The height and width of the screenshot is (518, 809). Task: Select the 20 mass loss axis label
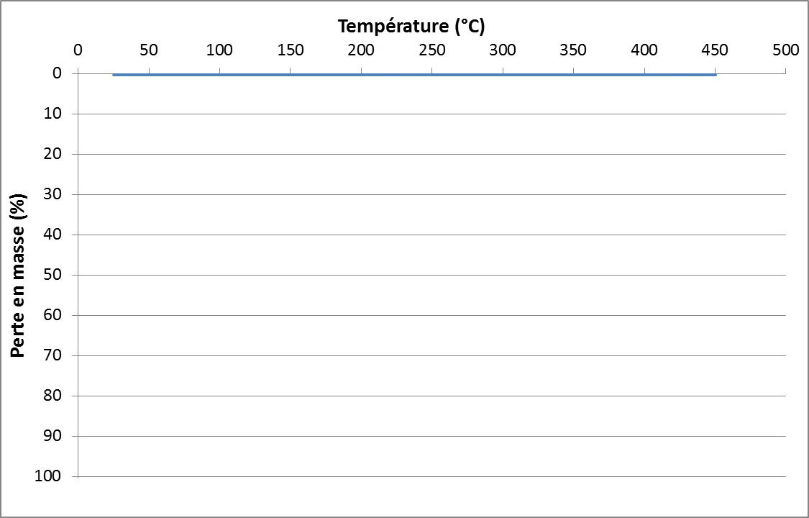coord(60,154)
